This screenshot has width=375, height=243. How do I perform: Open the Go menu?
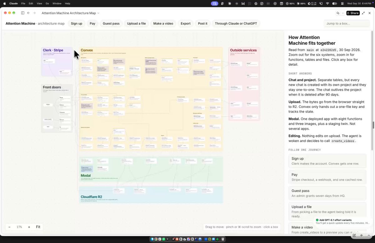click(x=47, y=3)
